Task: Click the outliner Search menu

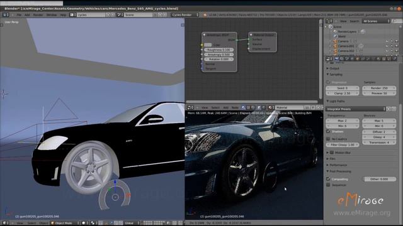Action: click(x=354, y=21)
